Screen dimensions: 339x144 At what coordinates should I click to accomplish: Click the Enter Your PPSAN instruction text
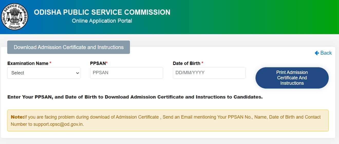(x=135, y=97)
